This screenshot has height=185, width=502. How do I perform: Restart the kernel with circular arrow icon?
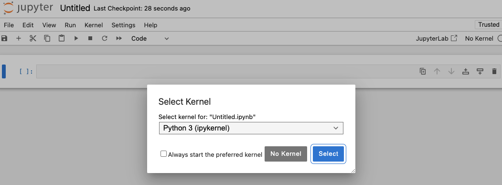(x=105, y=38)
